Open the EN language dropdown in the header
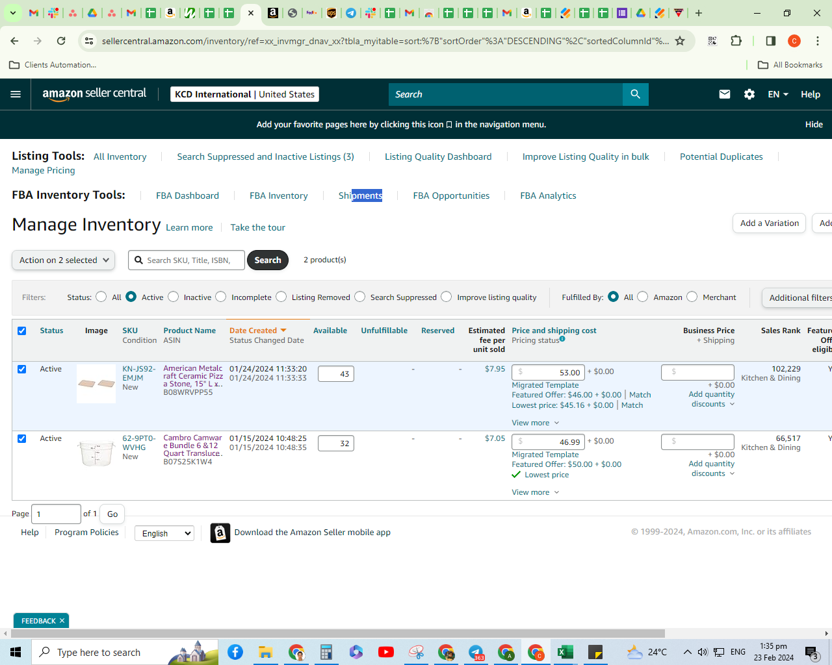Image resolution: width=832 pixels, height=665 pixels. 777,94
